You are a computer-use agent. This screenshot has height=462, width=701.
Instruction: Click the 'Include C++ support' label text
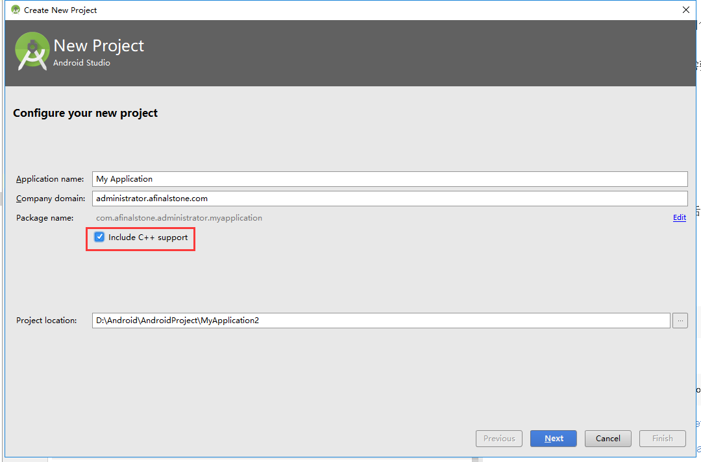coord(148,237)
